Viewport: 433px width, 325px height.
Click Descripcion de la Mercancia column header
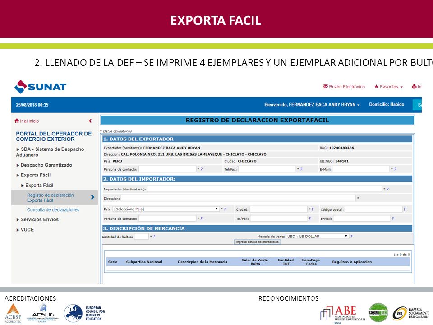pyautogui.click(x=203, y=262)
